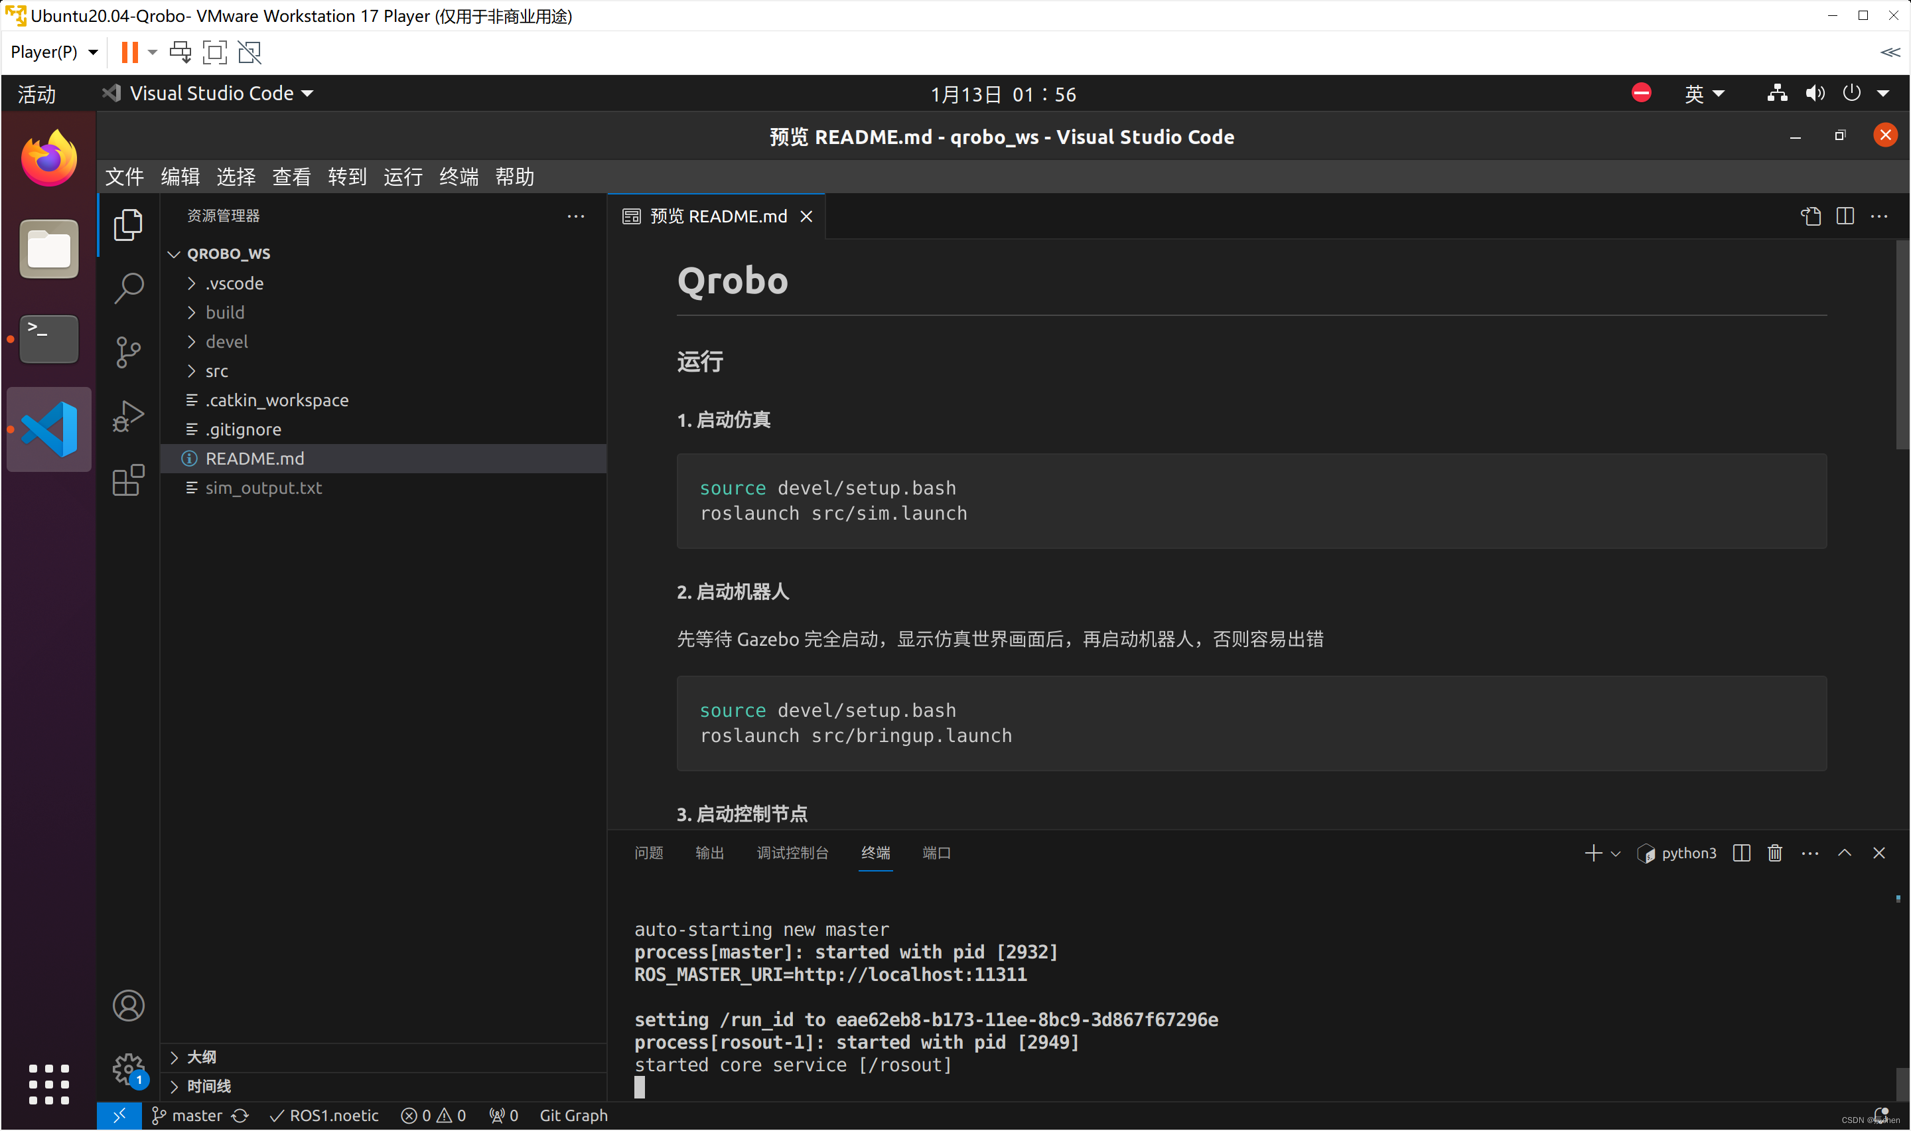Close the README.md preview tab

point(806,216)
